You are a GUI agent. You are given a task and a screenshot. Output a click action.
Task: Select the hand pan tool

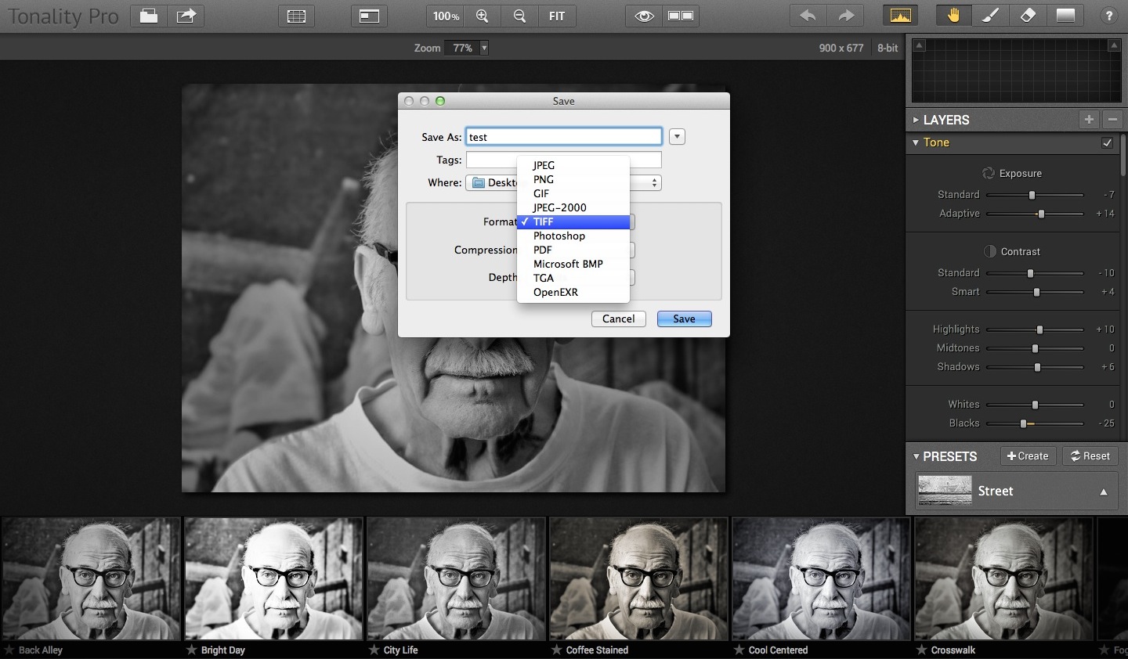pyautogui.click(x=954, y=16)
